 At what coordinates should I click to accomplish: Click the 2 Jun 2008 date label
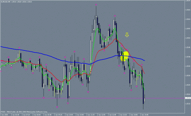coord(4,115)
